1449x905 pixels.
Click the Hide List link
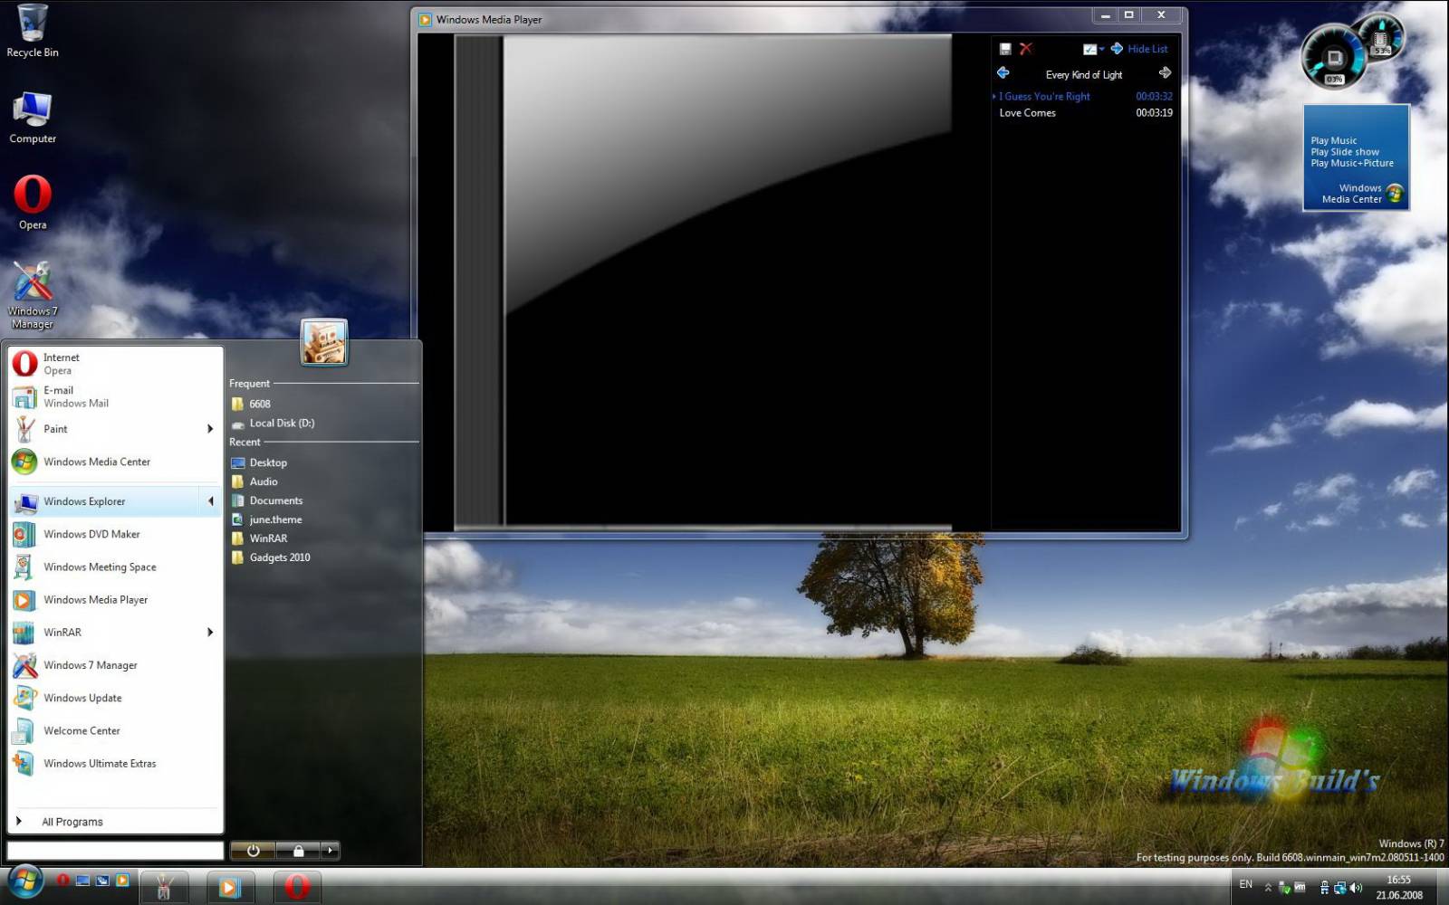point(1147,49)
